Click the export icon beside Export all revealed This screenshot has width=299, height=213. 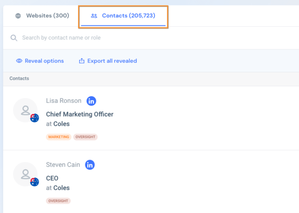pyautogui.click(x=82, y=61)
